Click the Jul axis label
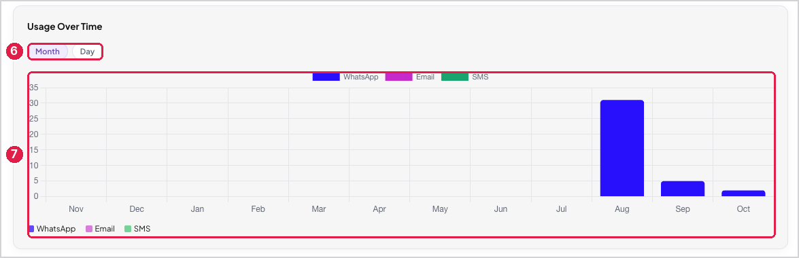 coord(562,209)
